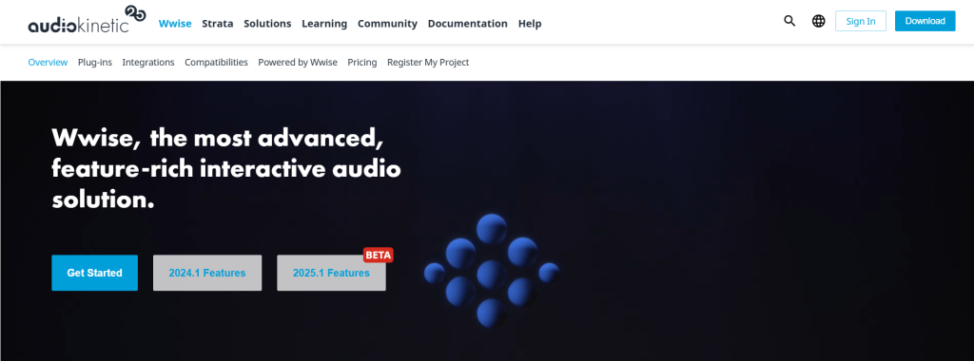Open the Pricing tab
This screenshot has width=974, height=361.
[362, 62]
